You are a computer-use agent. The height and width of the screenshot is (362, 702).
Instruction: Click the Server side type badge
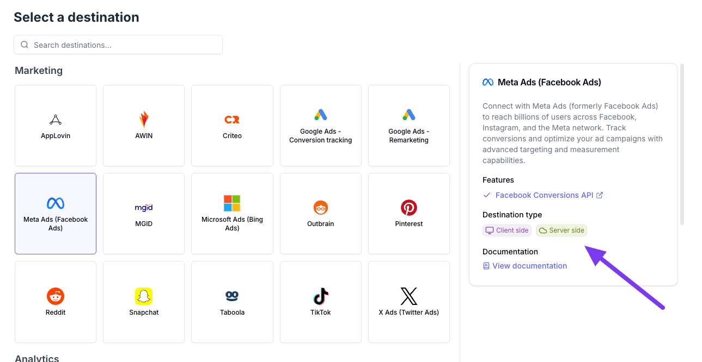[x=561, y=230]
